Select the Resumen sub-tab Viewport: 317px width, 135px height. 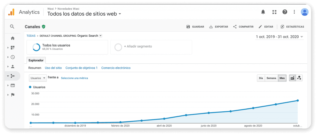[35, 68]
